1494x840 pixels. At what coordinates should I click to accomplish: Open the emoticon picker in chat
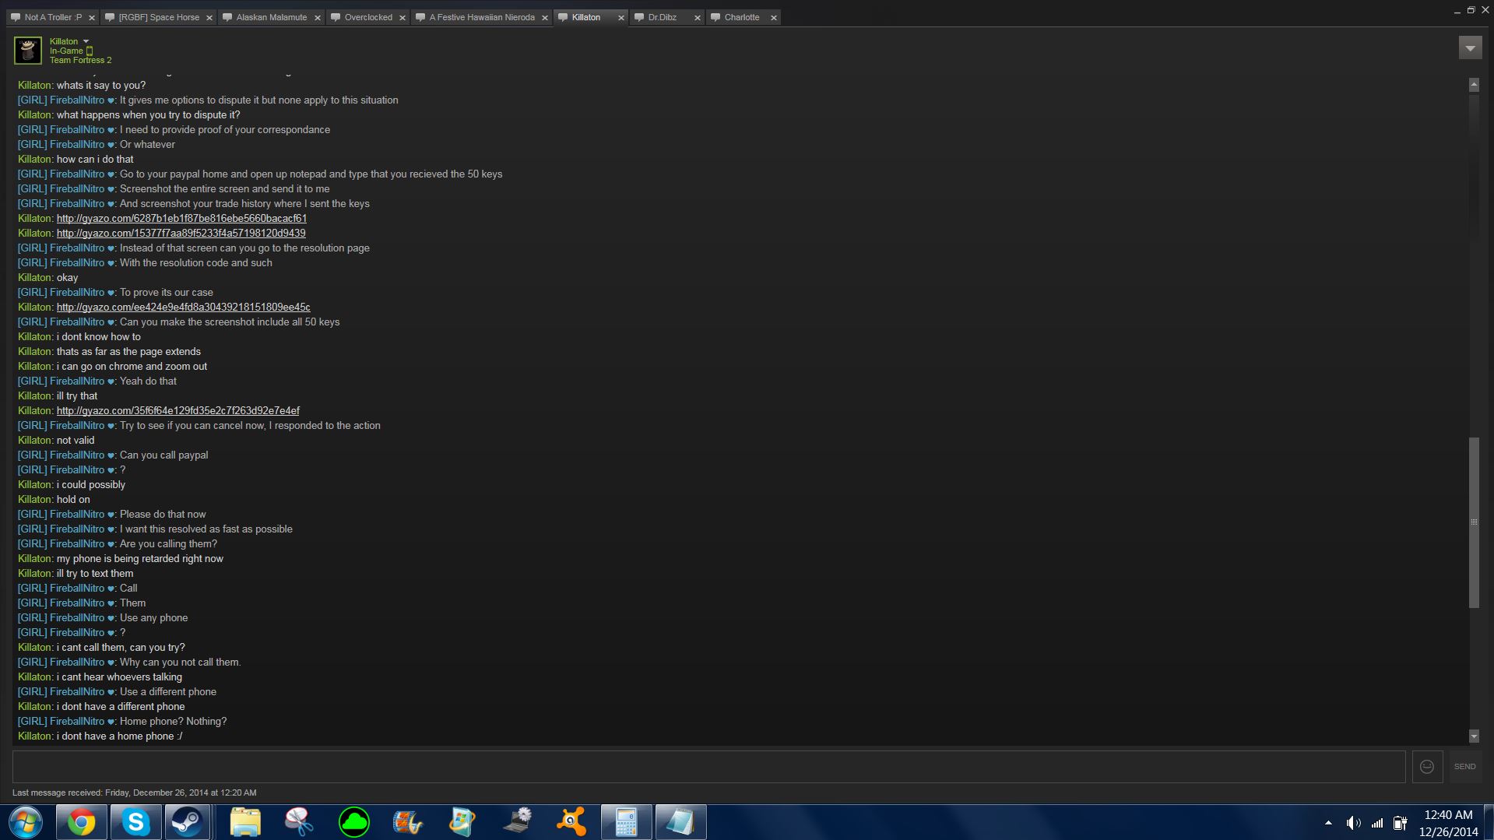(1426, 767)
